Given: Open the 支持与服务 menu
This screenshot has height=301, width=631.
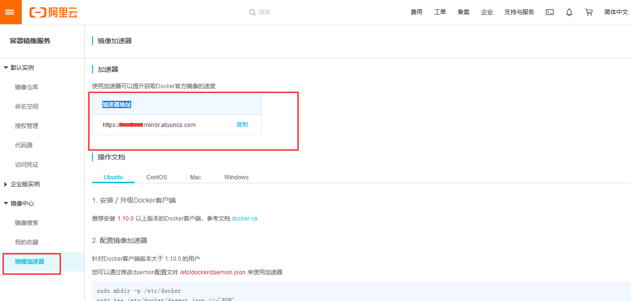Looking at the screenshot, I should click(x=519, y=12).
